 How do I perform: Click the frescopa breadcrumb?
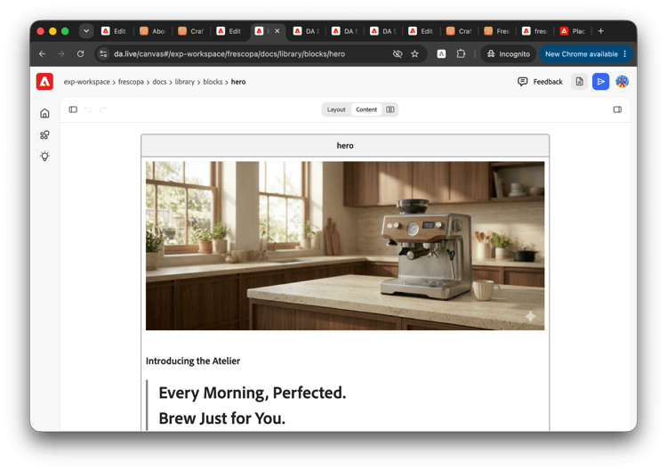pos(131,82)
